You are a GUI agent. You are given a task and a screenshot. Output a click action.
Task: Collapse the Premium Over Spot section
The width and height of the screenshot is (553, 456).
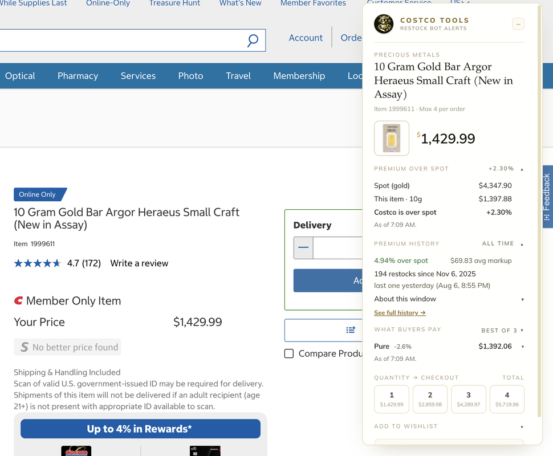click(522, 169)
